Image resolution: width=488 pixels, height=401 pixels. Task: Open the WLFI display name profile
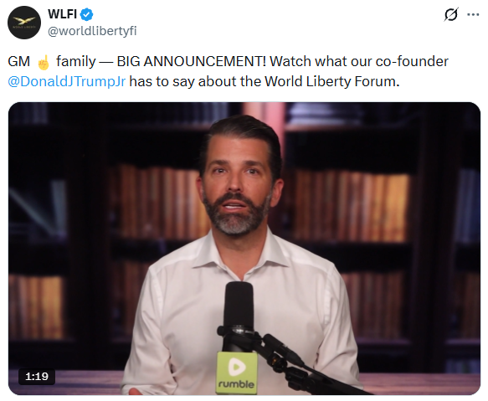[62, 14]
